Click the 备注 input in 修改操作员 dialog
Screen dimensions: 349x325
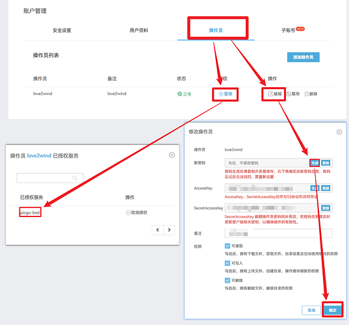[x=278, y=233]
